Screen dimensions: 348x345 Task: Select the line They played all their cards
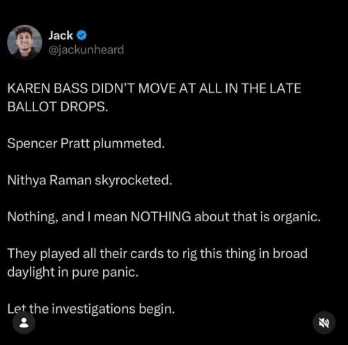(157, 253)
